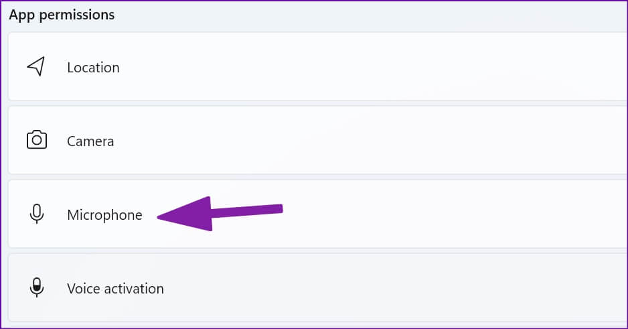Click empty area of the Camera row
Image resolution: width=628 pixels, height=329 pixels.
coord(368,141)
